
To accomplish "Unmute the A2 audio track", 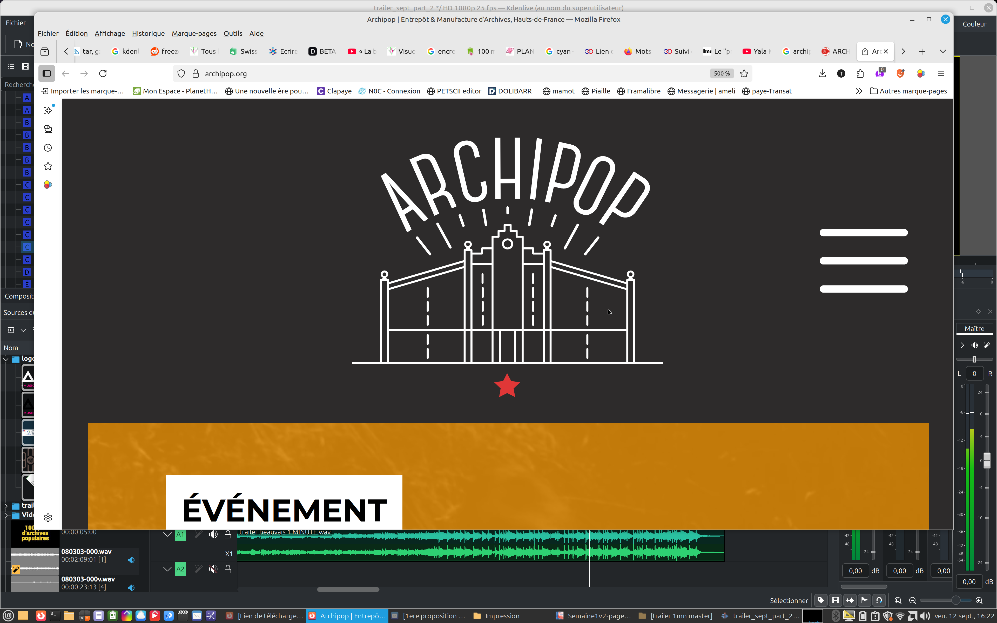I will coord(213,570).
